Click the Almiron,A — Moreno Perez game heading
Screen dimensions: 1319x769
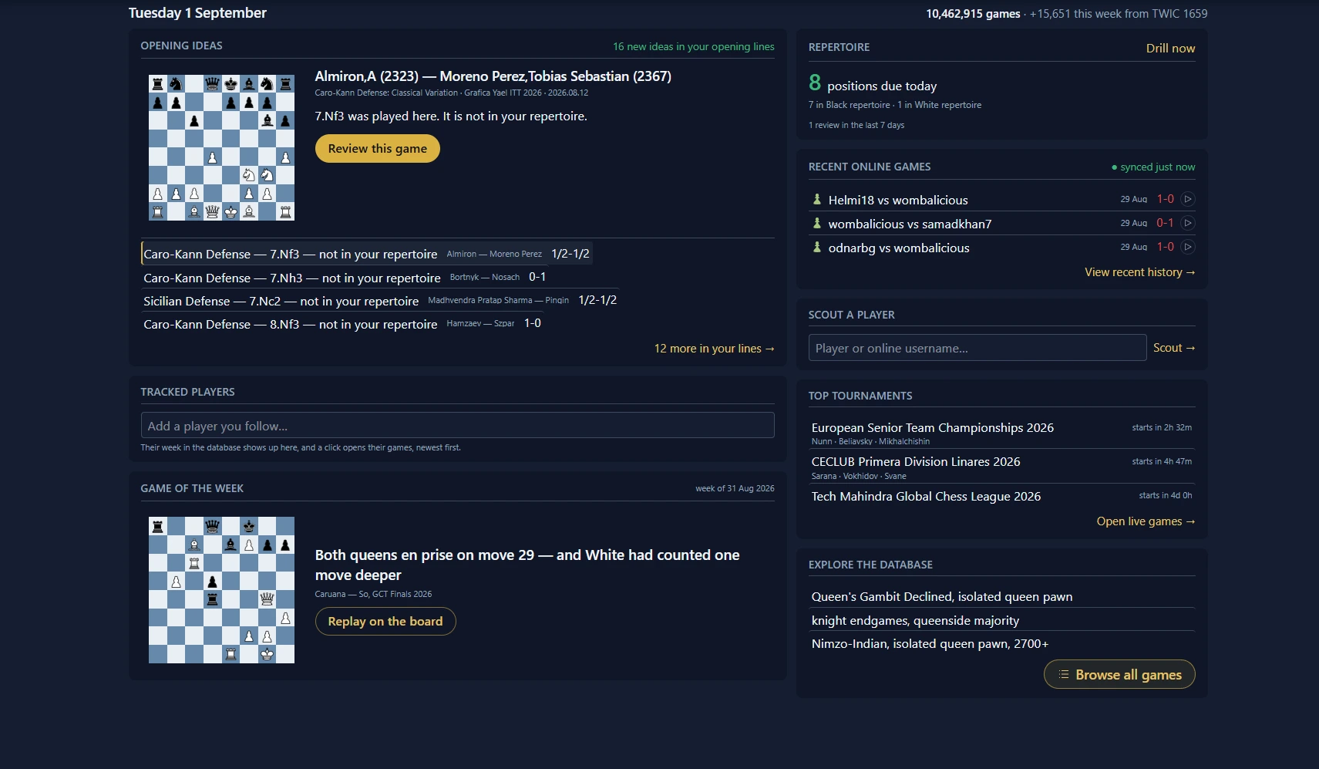click(x=493, y=76)
